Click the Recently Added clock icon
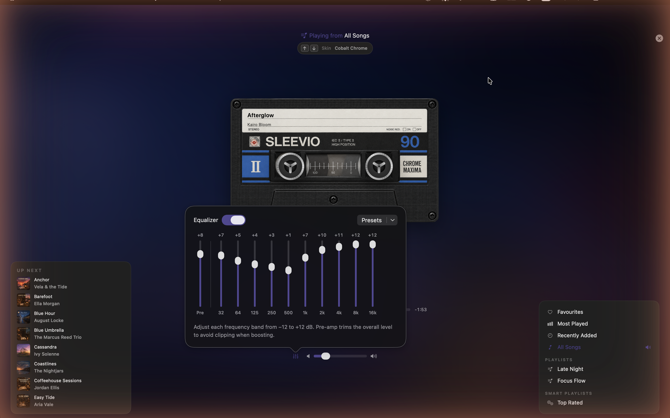670x418 pixels. [550, 336]
